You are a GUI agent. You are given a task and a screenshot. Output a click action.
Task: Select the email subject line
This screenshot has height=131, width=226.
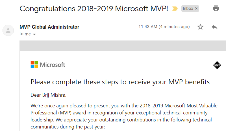[x=94, y=8]
